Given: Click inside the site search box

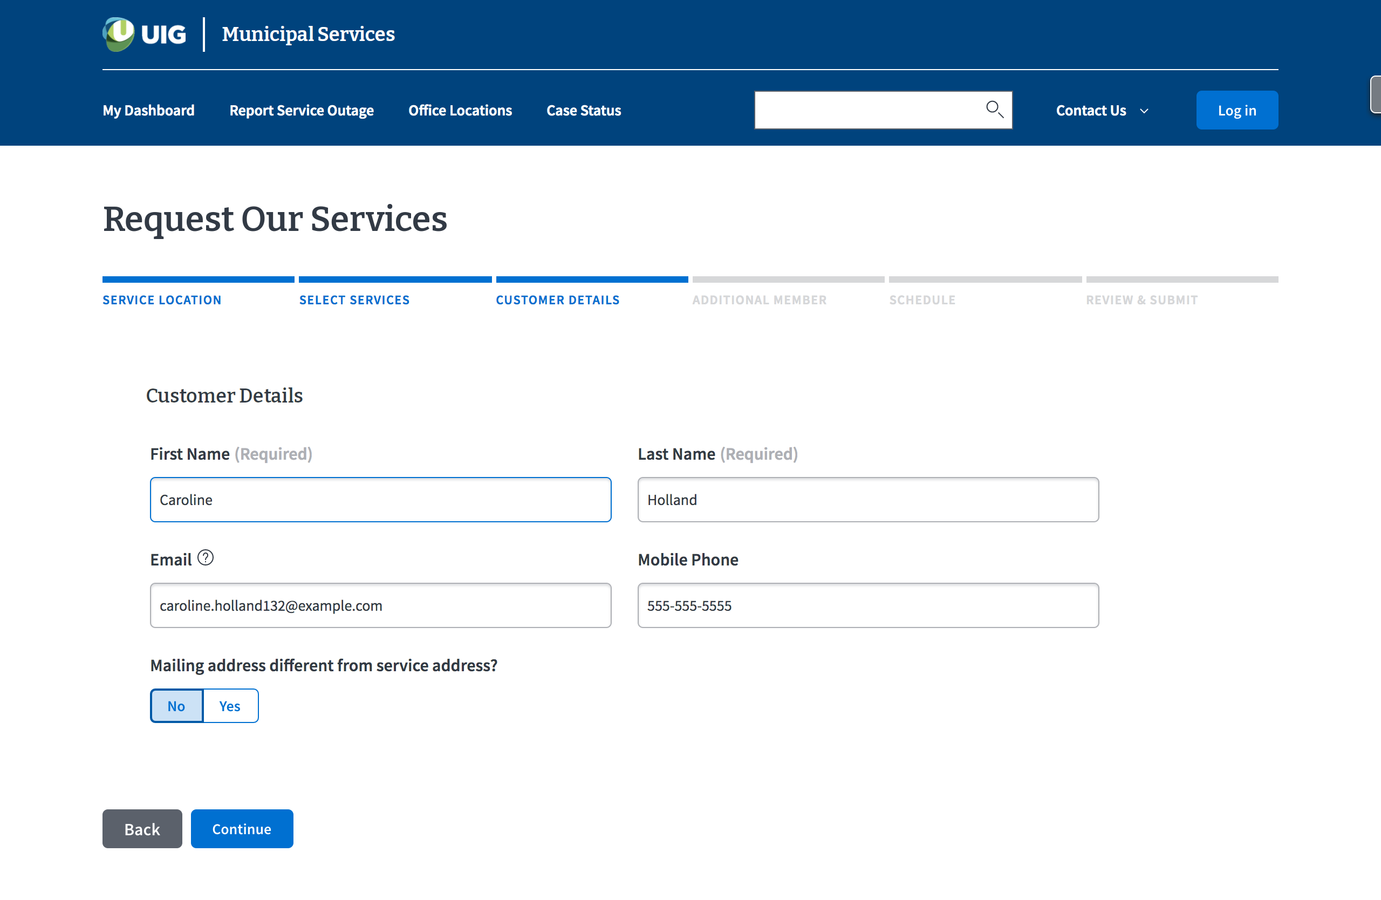Looking at the screenshot, I should 865,110.
